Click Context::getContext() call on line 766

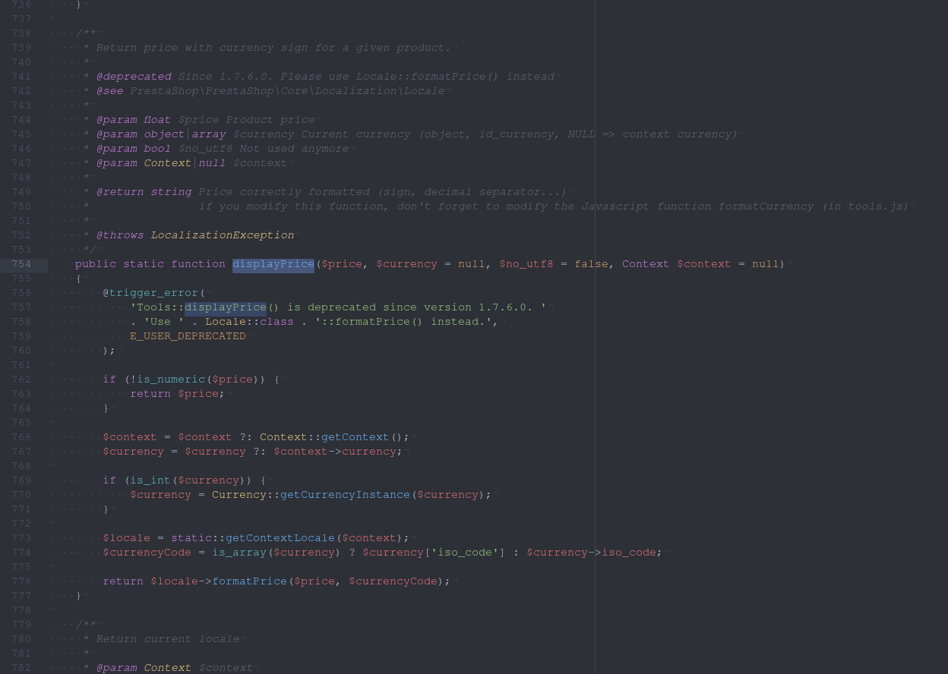coord(334,437)
